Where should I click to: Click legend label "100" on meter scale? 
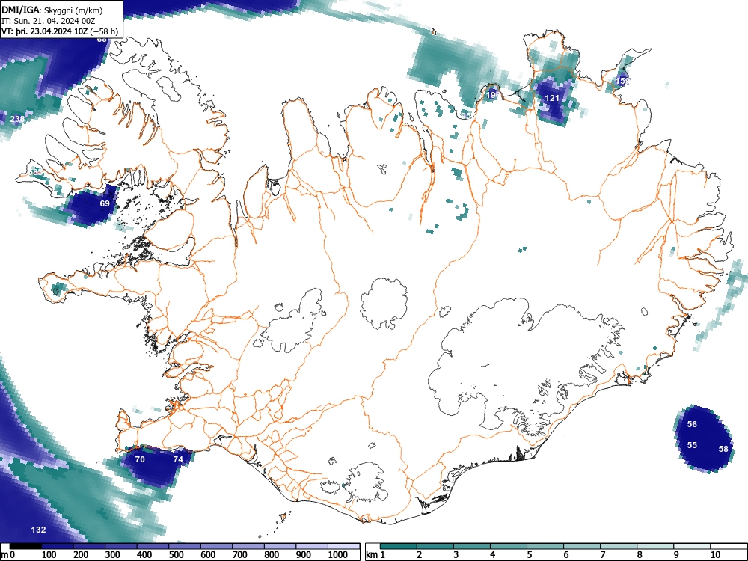pos(49,555)
